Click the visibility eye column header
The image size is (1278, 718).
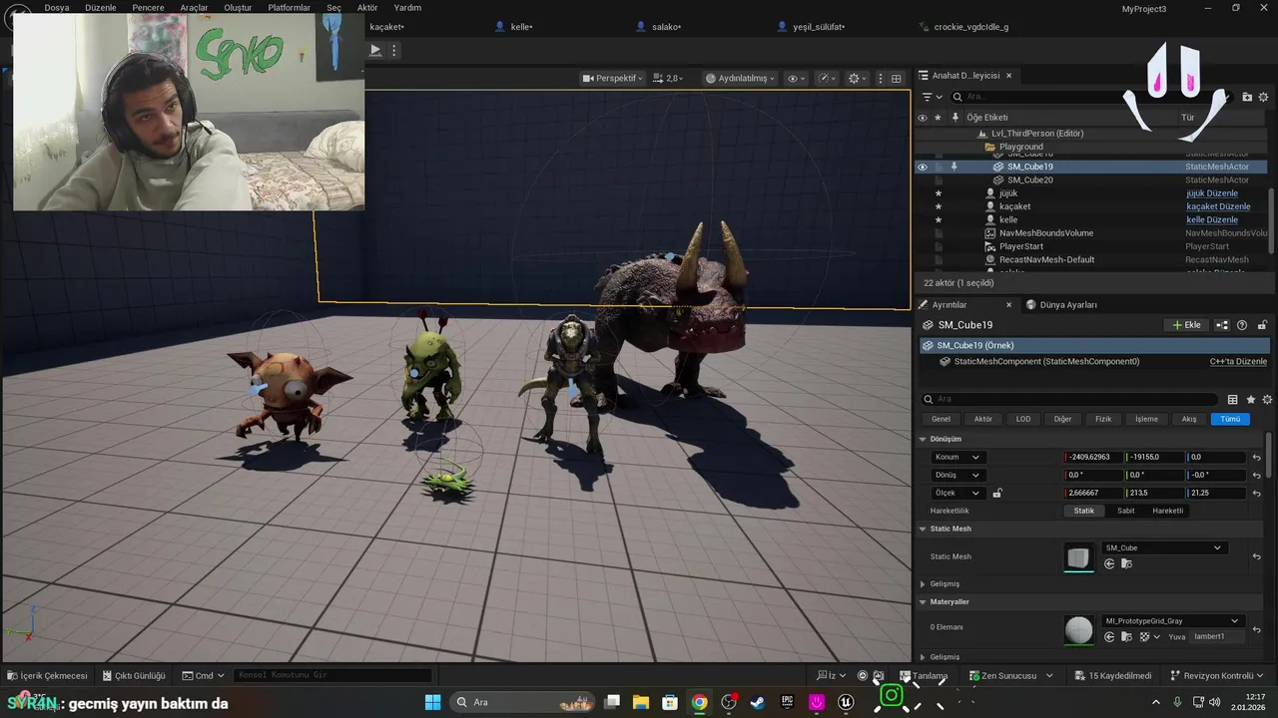(x=923, y=118)
